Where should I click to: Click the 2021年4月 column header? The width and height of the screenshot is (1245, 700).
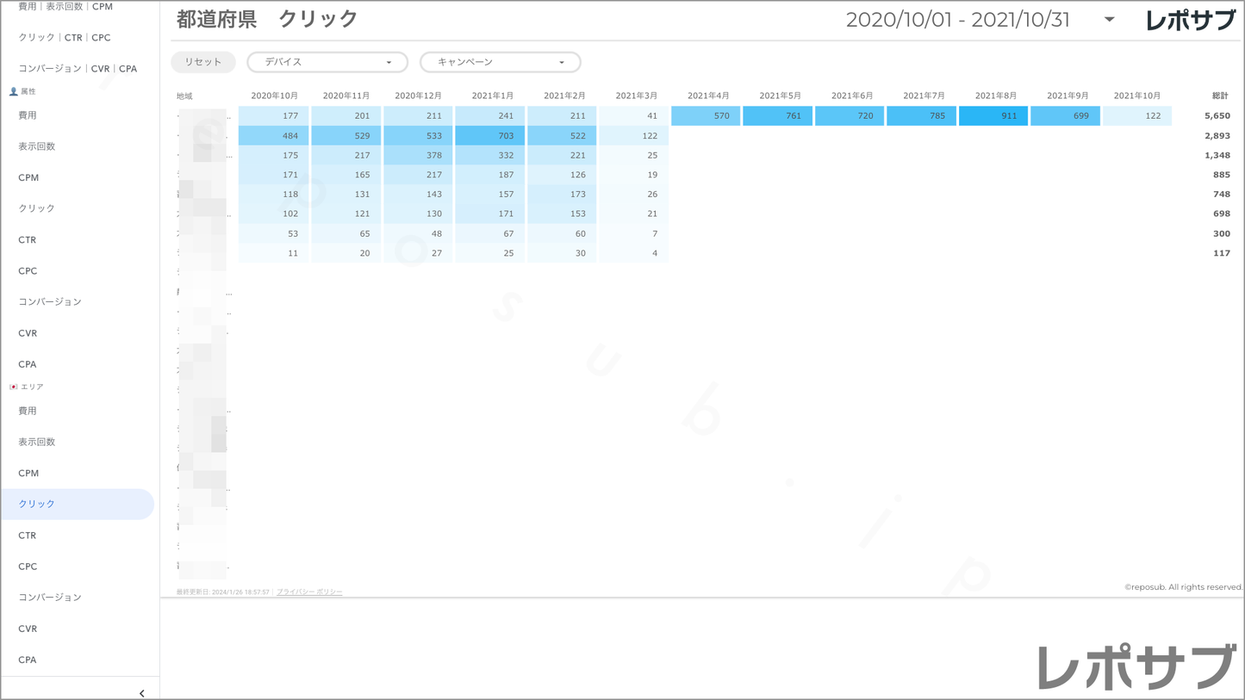click(x=707, y=96)
